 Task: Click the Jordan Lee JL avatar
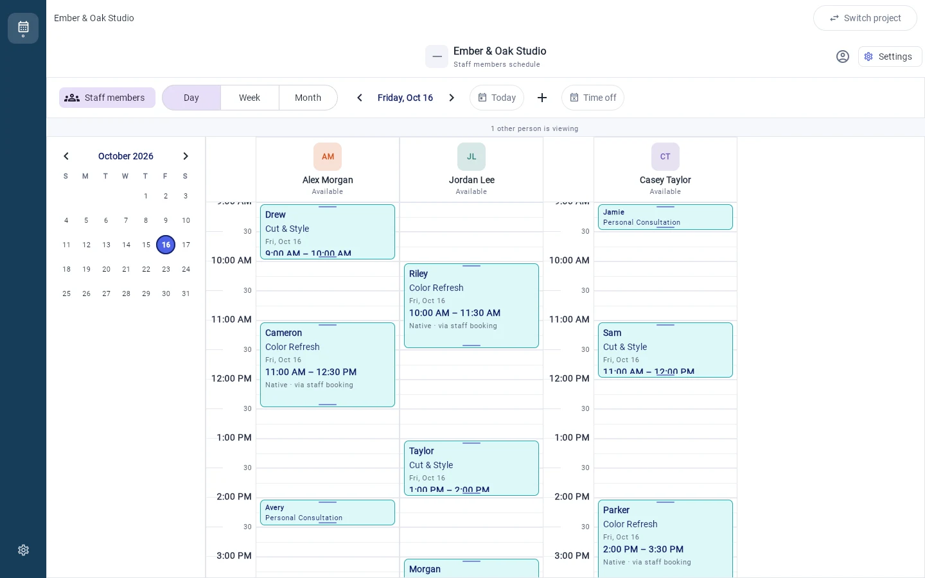(x=471, y=157)
